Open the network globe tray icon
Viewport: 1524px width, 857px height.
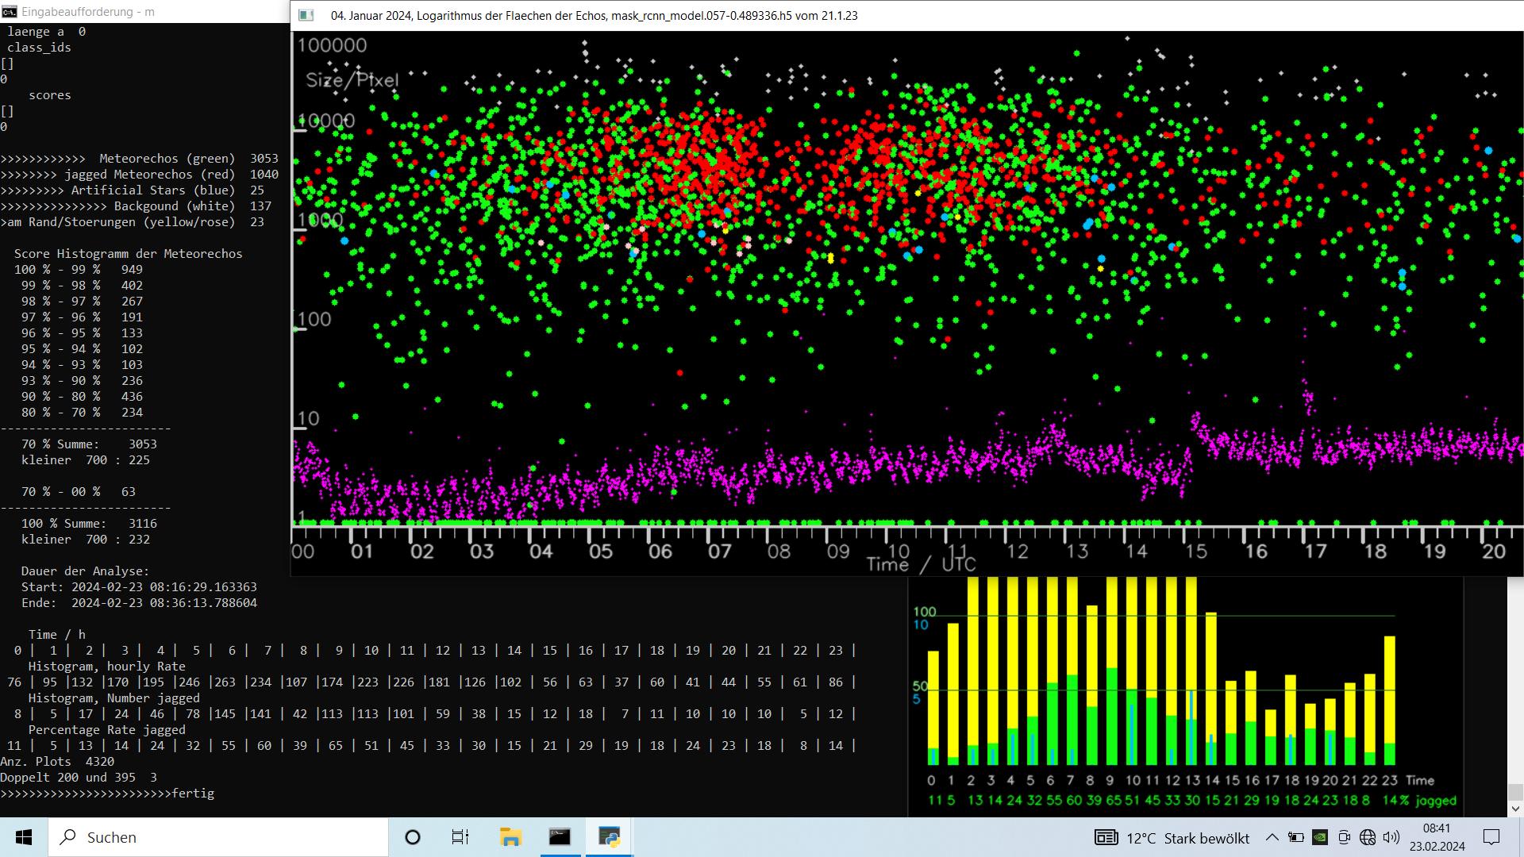(x=1368, y=837)
